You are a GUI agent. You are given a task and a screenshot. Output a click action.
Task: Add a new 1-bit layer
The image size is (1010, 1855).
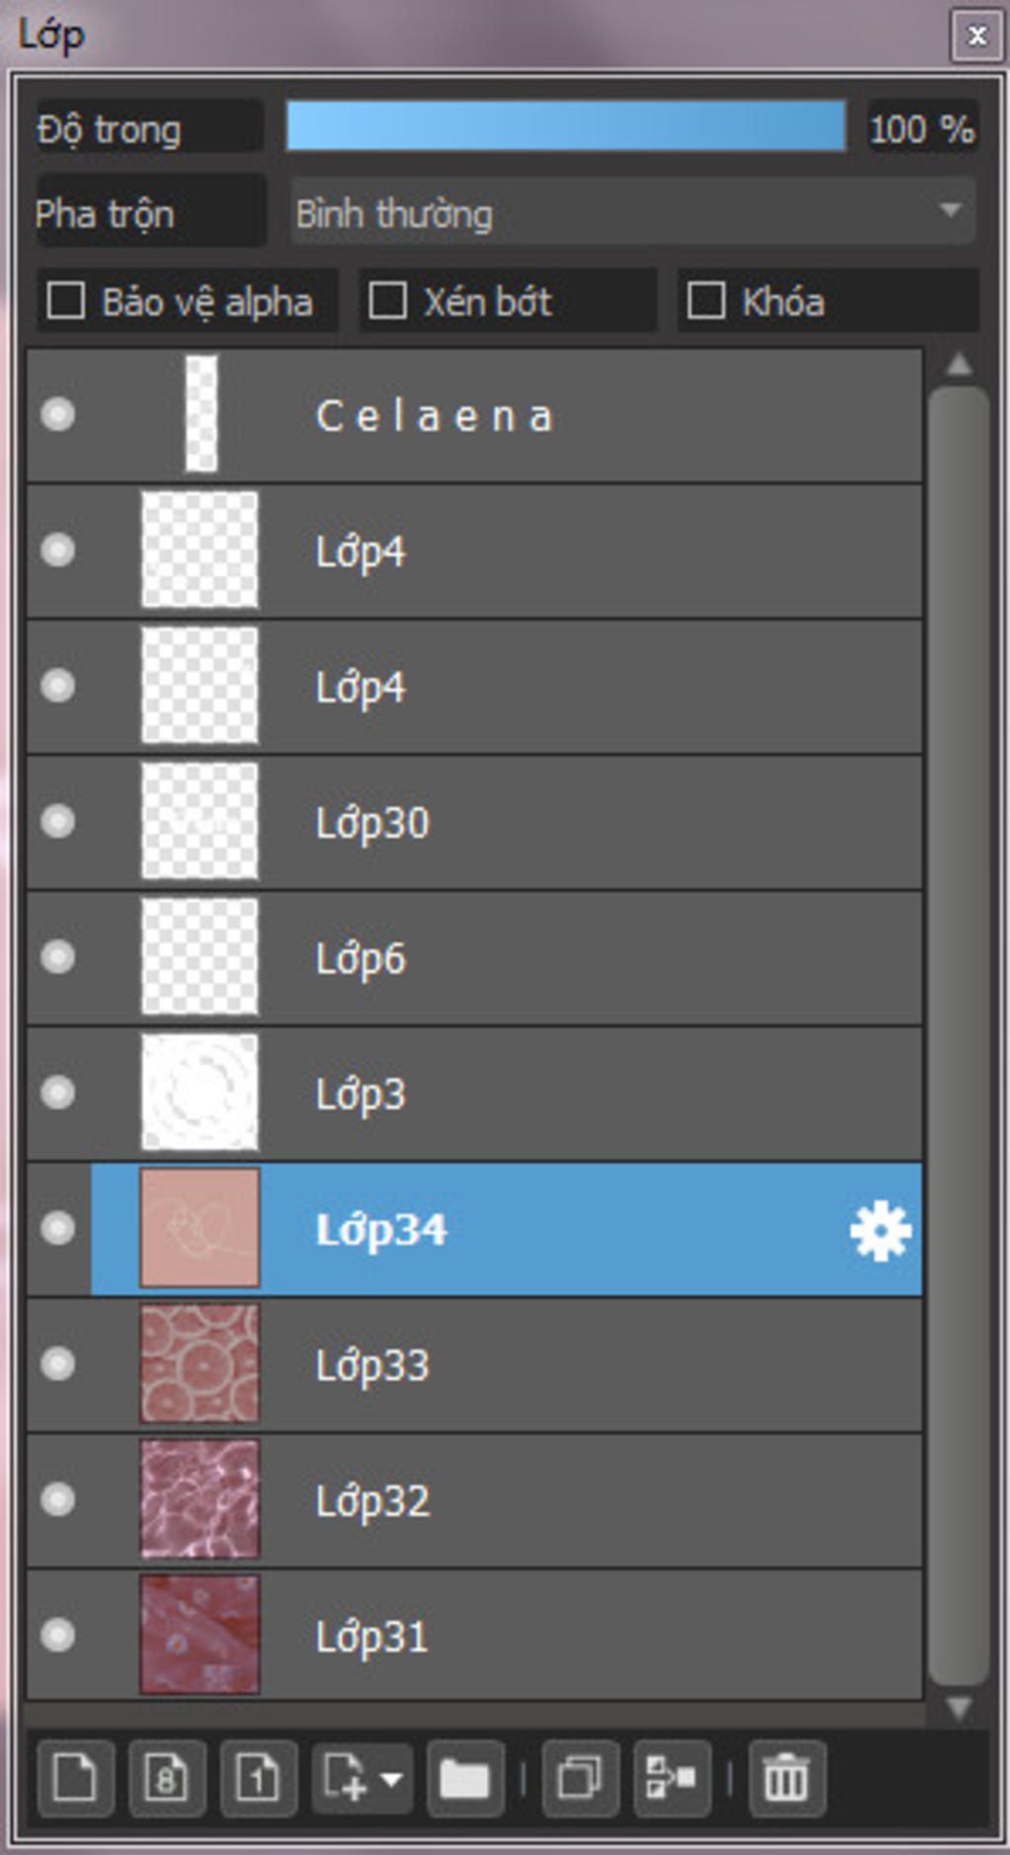coord(258,1778)
